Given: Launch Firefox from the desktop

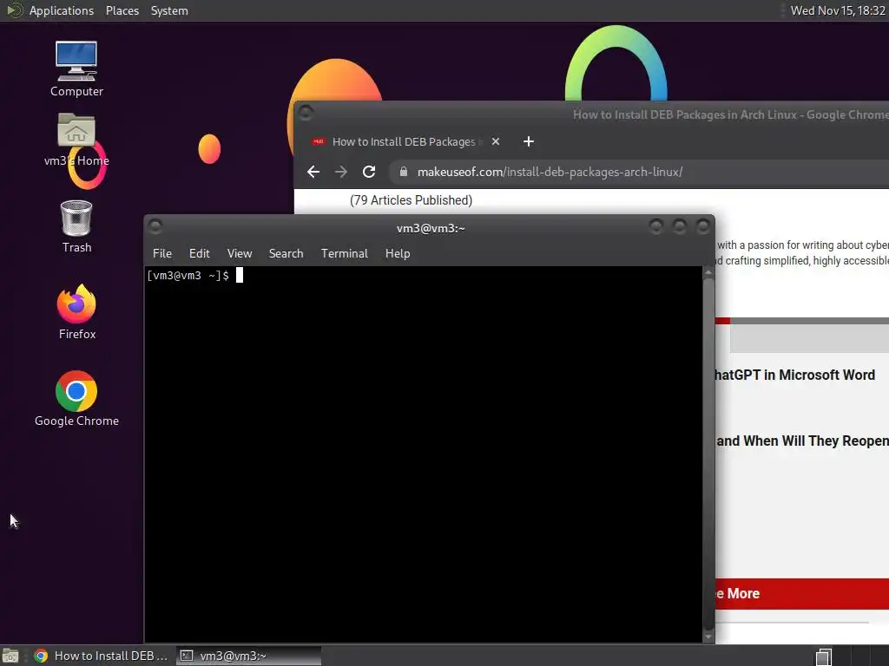Looking at the screenshot, I should [76, 311].
